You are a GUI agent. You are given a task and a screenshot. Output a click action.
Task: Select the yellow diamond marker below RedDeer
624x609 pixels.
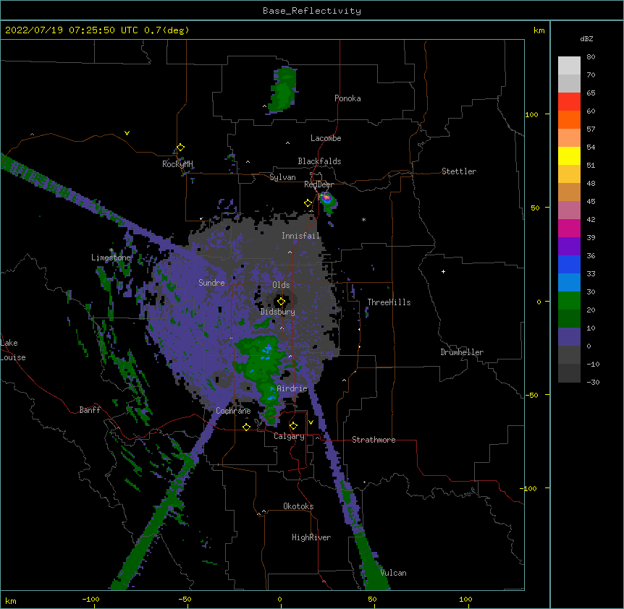pyautogui.click(x=308, y=203)
